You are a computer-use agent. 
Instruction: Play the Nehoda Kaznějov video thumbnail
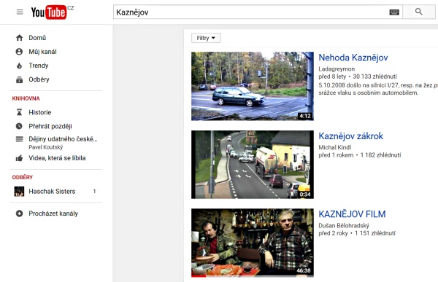[x=253, y=86]
